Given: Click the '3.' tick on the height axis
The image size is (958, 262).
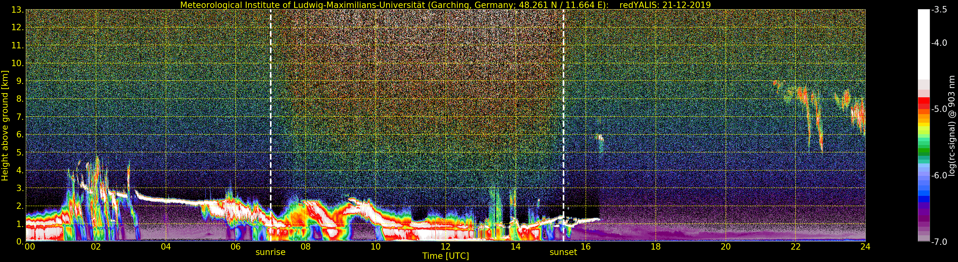Looking at the screenshot, I should 20,188.
